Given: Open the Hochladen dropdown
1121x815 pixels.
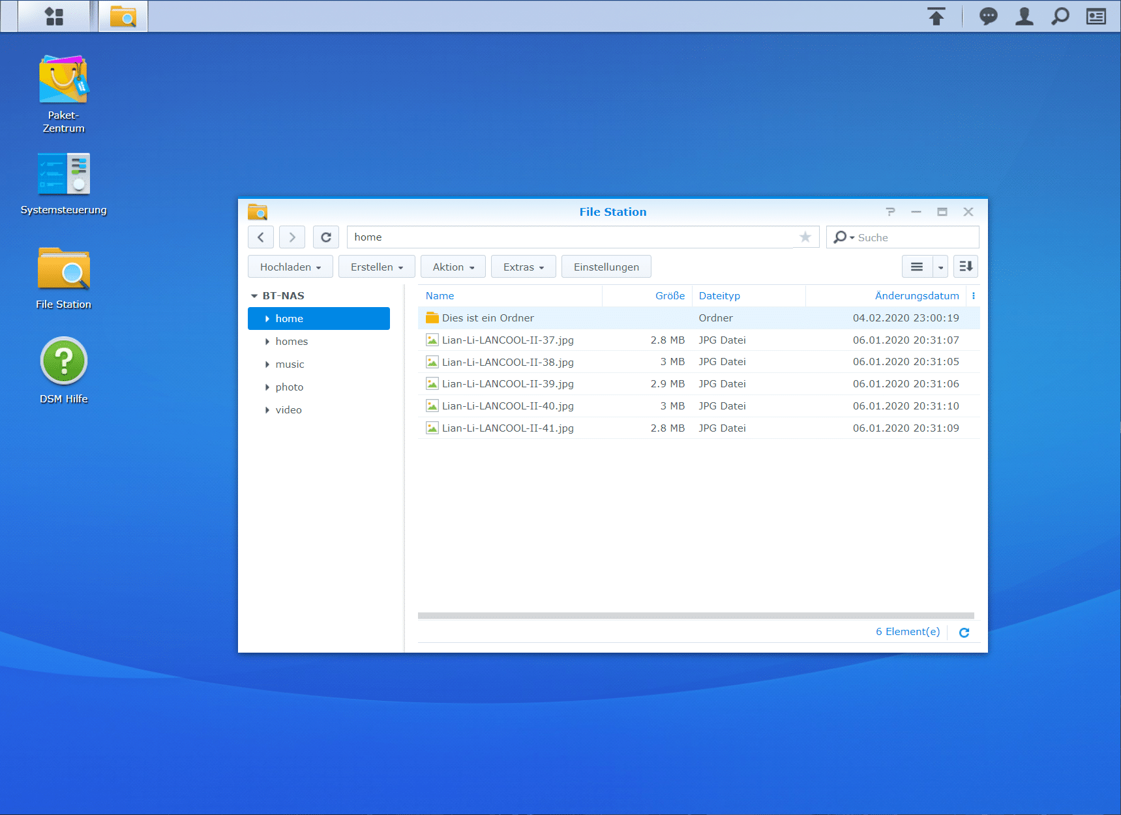Looking at the screenshot, I should point(290,267).
